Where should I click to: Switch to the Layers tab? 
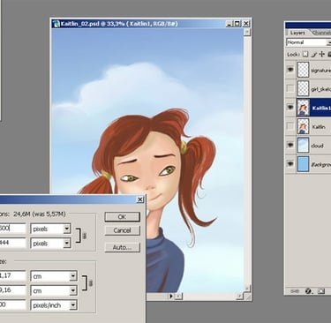[297, 33]
